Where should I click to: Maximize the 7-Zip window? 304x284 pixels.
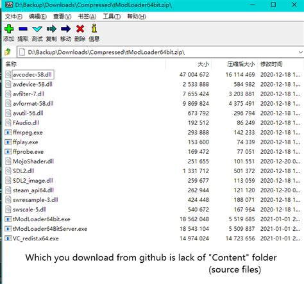(273, 4)
